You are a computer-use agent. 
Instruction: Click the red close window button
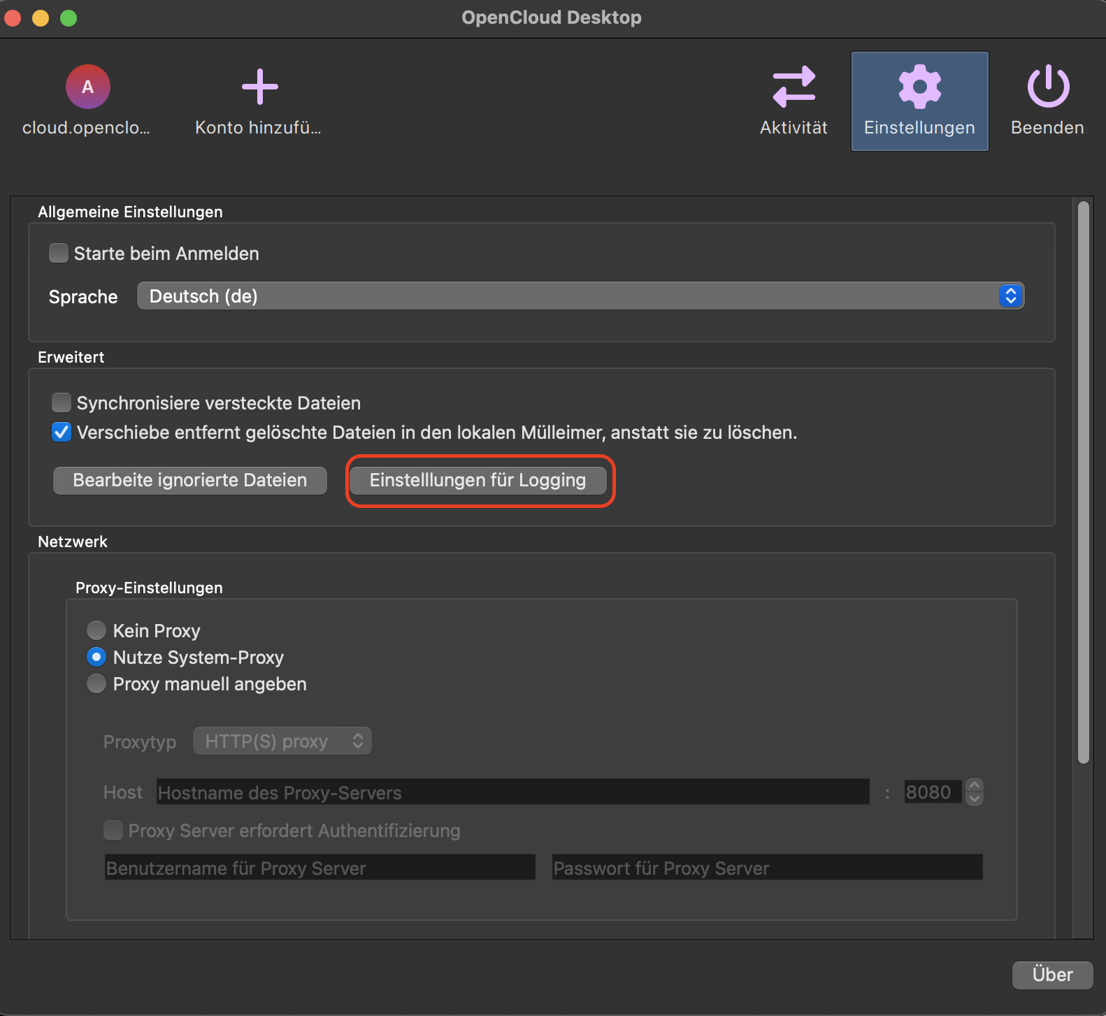(13, 17)
